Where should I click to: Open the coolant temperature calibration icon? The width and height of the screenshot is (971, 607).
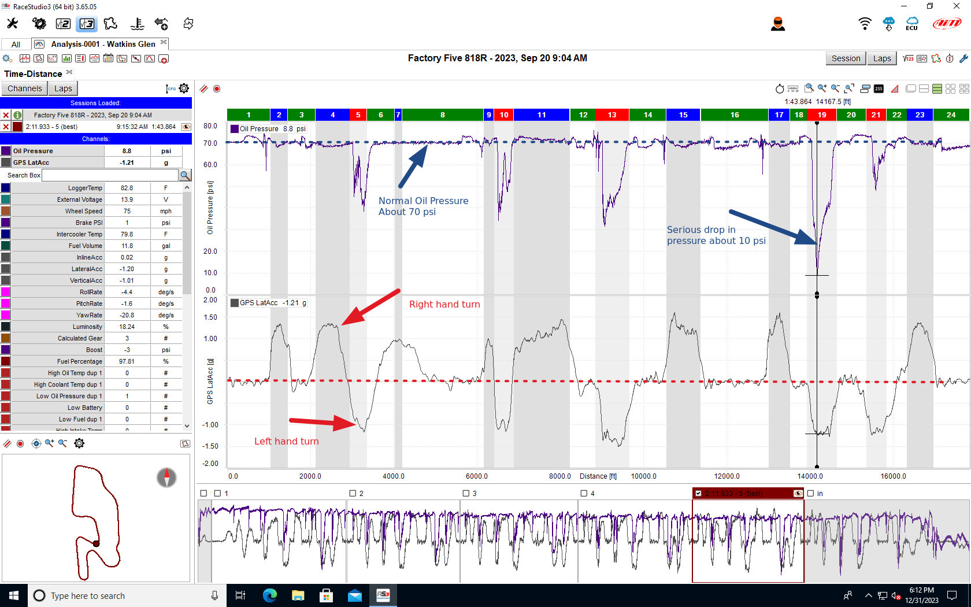[x=137, y=24]
